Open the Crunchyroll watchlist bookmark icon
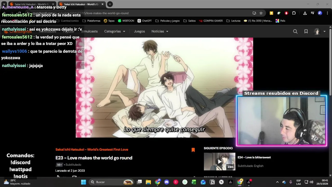Image resolution: width=332 pixels, height=187 pixels. click(x=306, y=31)
